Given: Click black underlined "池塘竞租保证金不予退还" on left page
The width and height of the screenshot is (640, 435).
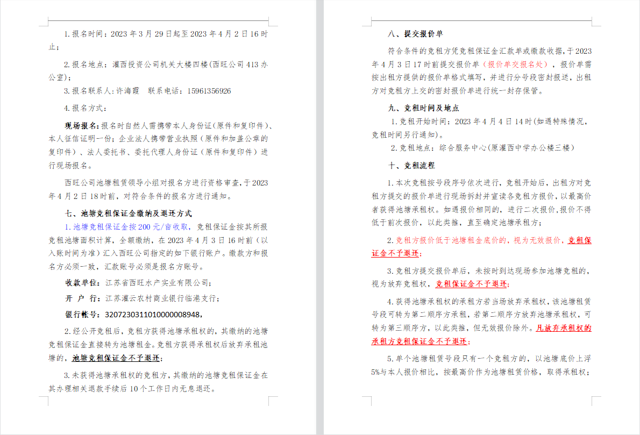Looking at the screenshot, I should point(116,358).
